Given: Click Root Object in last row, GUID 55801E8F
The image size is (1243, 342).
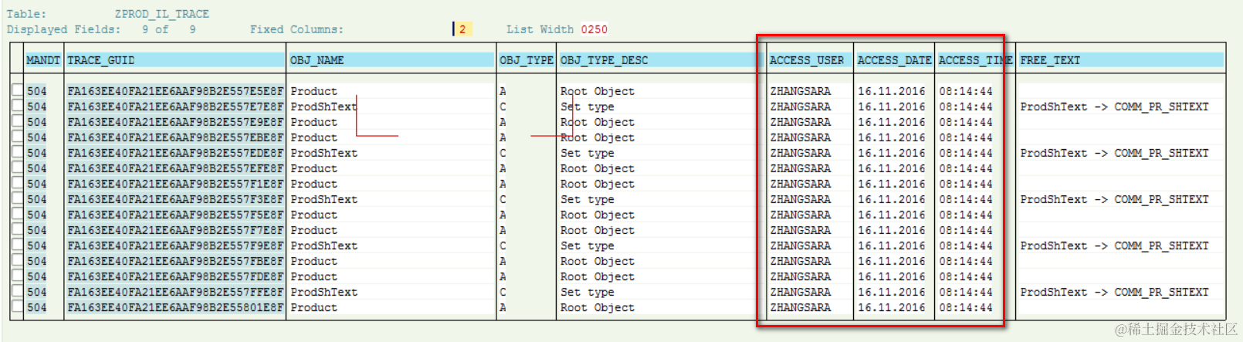Looking at the screenshot, I should pos(597,307).
